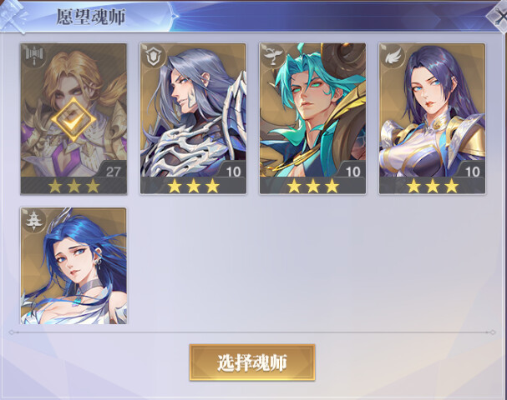Viewport: 507px width, 400px height.
Task: Click the tree class icon on blue-haired card
Action: (x=34, y=220)
